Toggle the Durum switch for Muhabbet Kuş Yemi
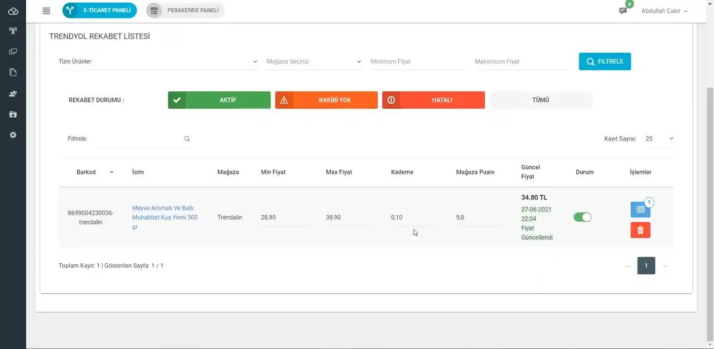Image resolution: width=714 pixels, height=349 pixels. (582, 217)
